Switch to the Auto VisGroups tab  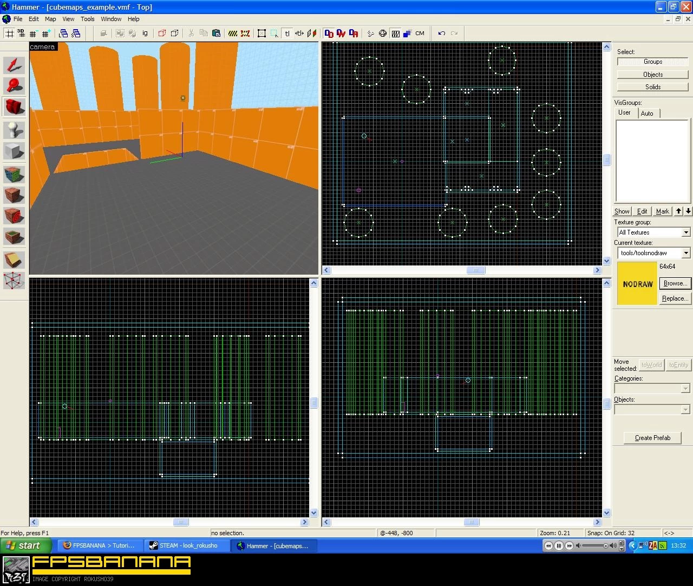[x=647, y=114]
